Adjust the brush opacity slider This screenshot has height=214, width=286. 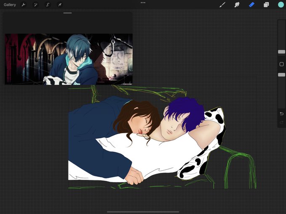281,75
